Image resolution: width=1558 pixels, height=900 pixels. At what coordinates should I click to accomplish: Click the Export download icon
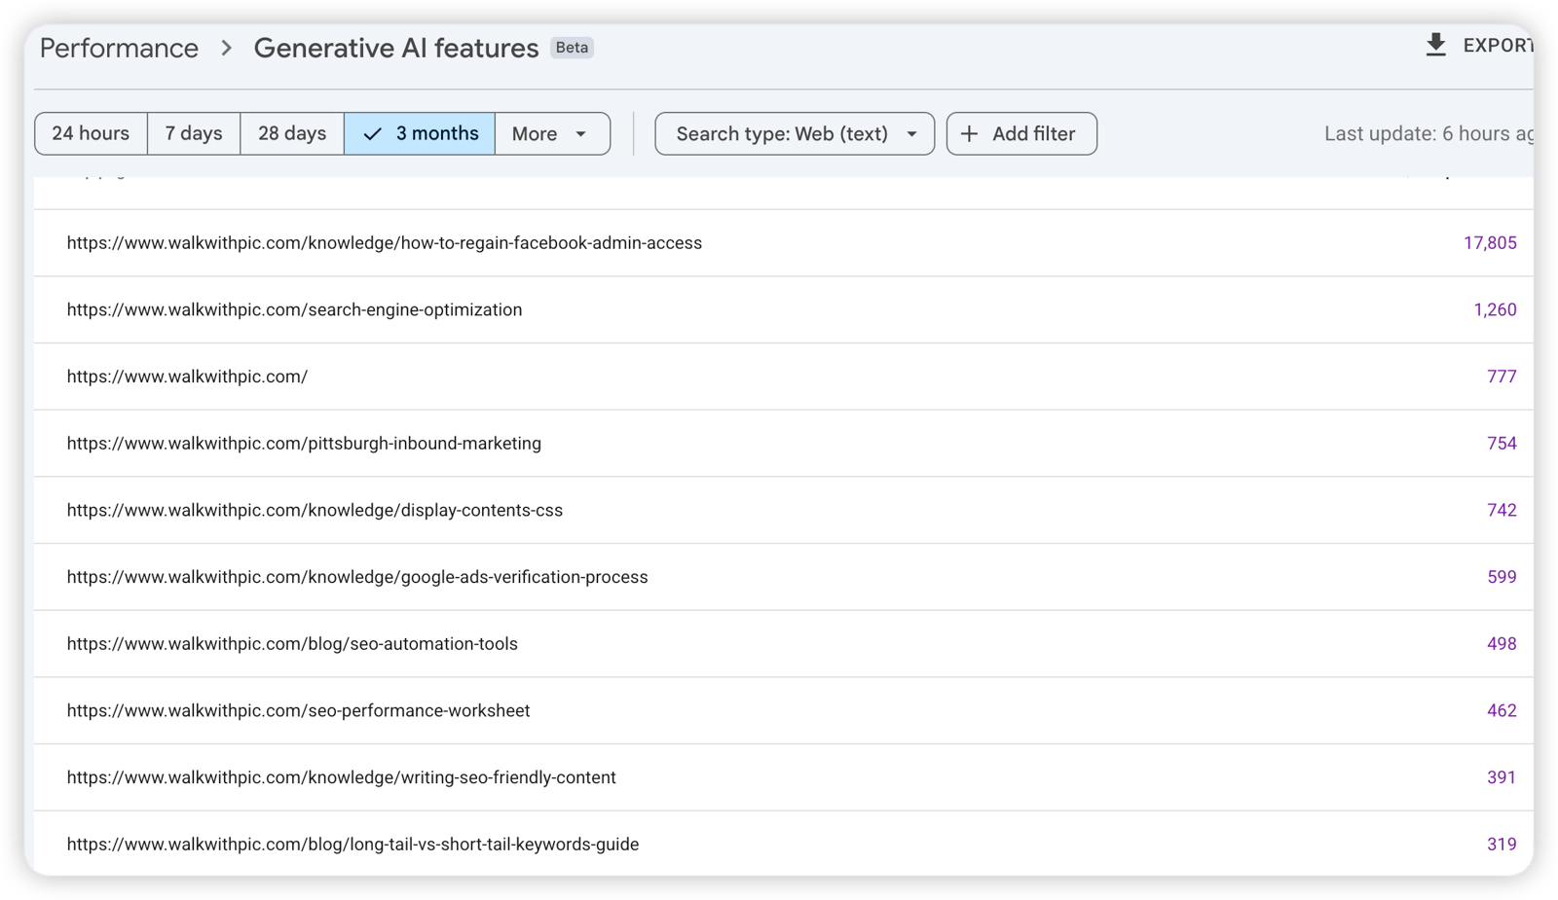point(1435,45)
